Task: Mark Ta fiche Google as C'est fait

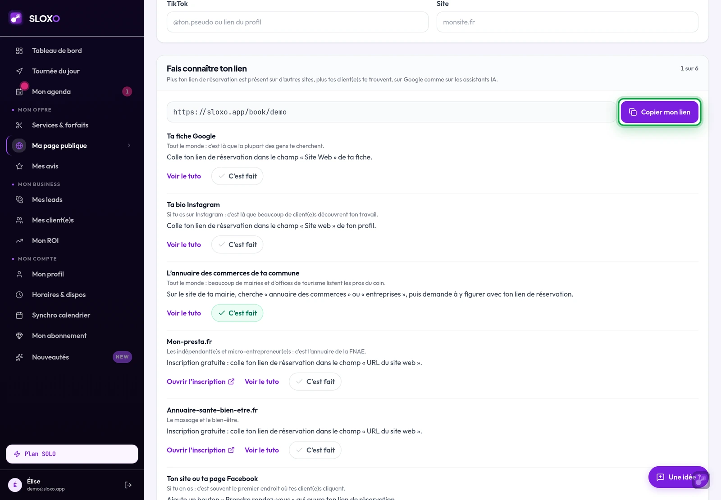Action: pyautogui.click(x=237, y=176)
